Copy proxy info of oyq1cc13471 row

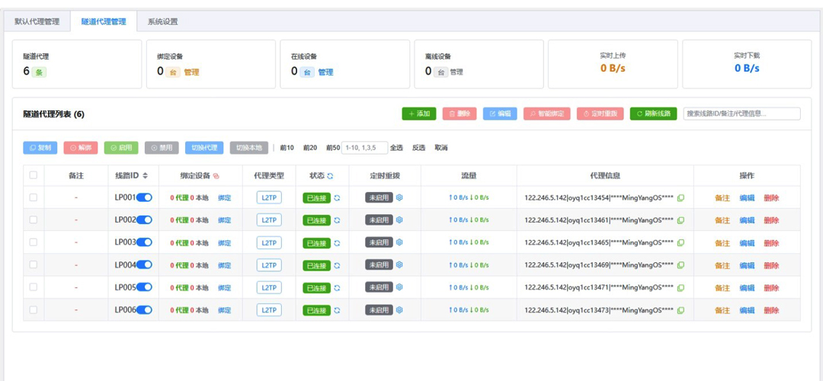(680, 287)
